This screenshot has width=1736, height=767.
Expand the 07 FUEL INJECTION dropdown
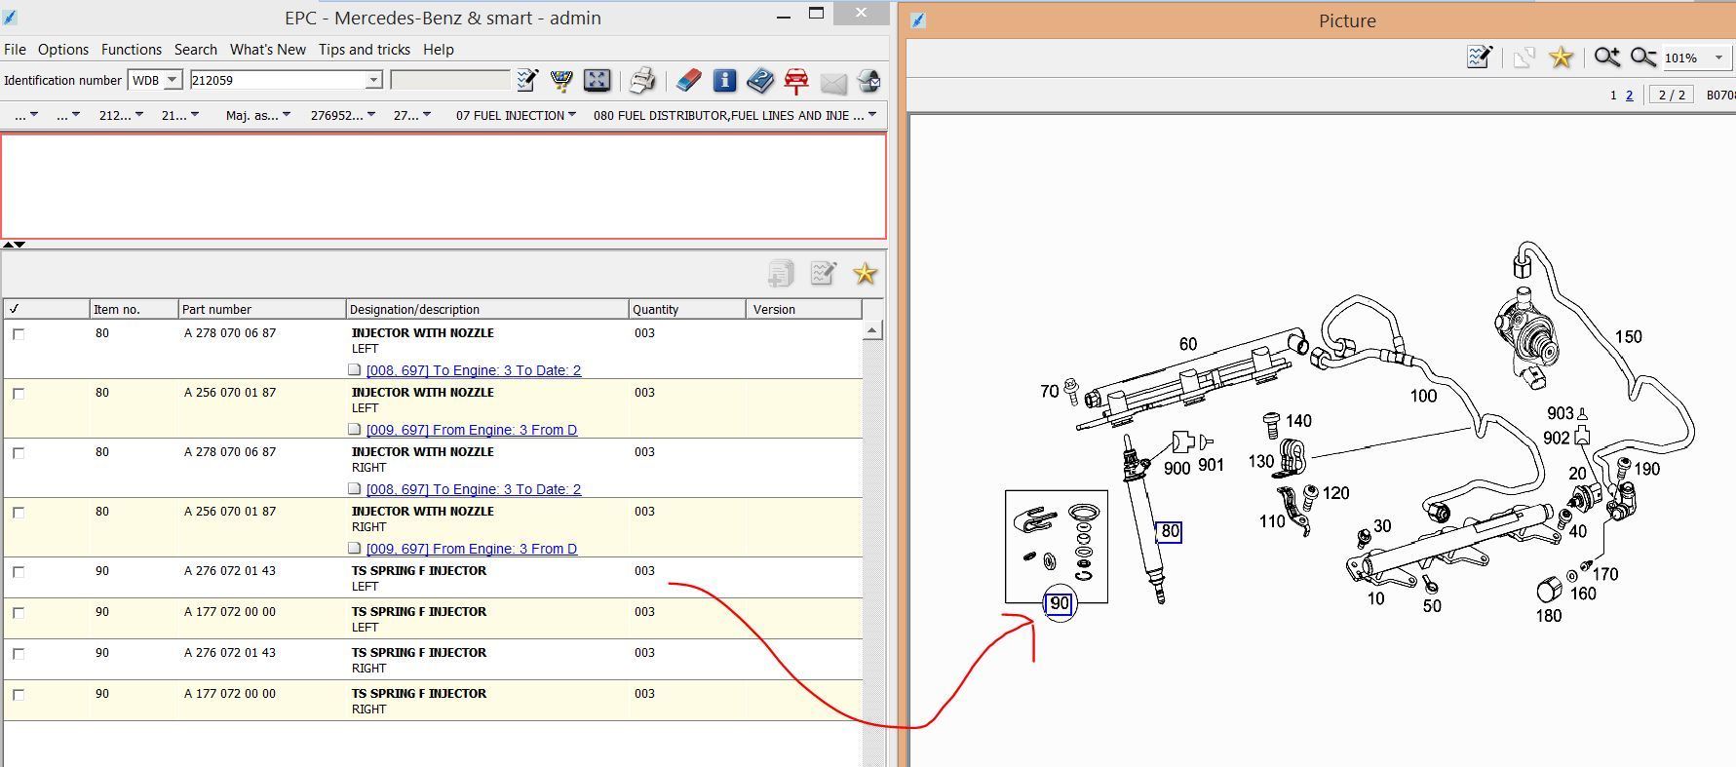tap(571, 115)
